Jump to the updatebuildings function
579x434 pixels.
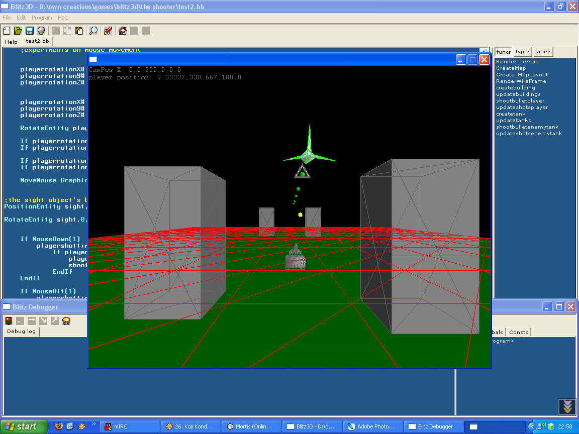click(x=518, y=94)
